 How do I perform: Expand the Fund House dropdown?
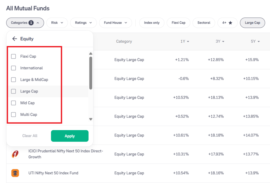[x=115, y=23]
